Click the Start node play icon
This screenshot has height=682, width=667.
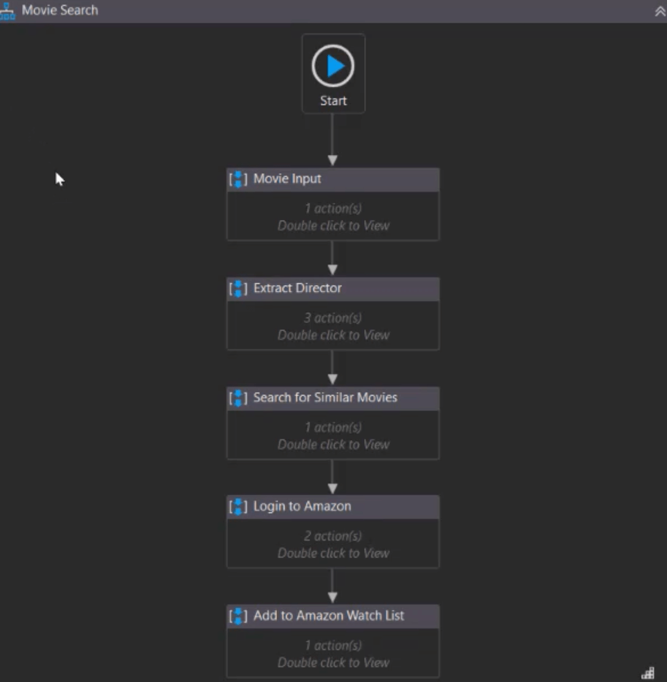tap(333, 66)
